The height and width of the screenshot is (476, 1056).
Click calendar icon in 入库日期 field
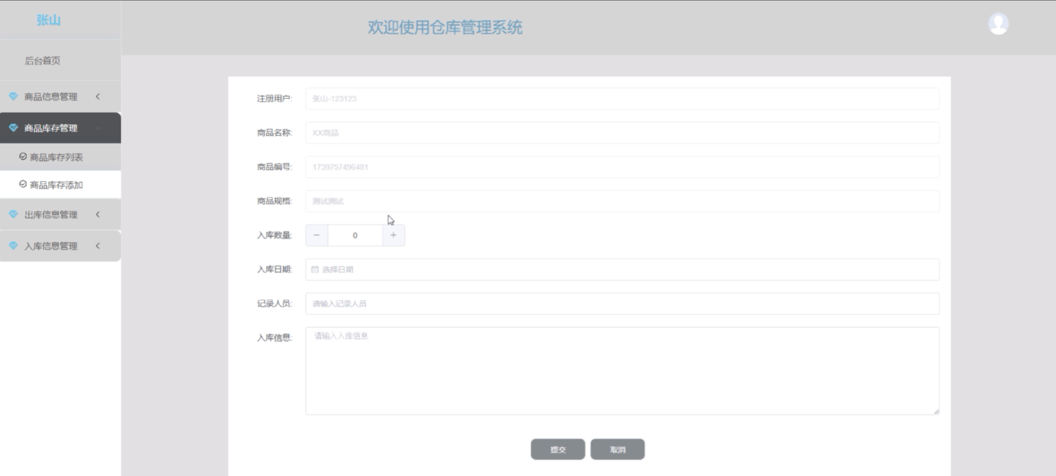315,269
